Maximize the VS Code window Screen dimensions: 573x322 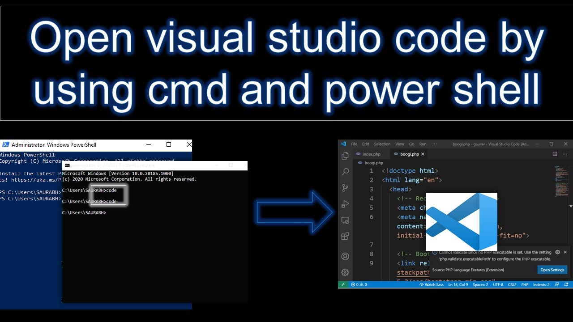pyautogui.click(x=551, y=144)
